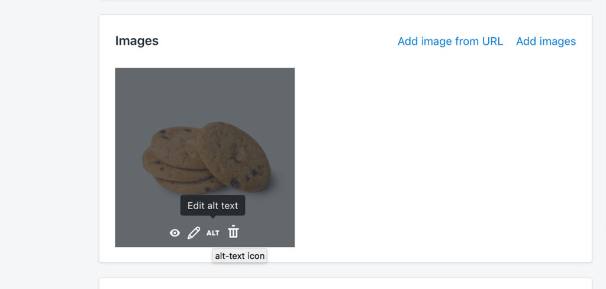Image resolution: width=606 pixels, height=289 pixels.
Task: Delete the cookie image with trash icon
Action: [233, 232]
